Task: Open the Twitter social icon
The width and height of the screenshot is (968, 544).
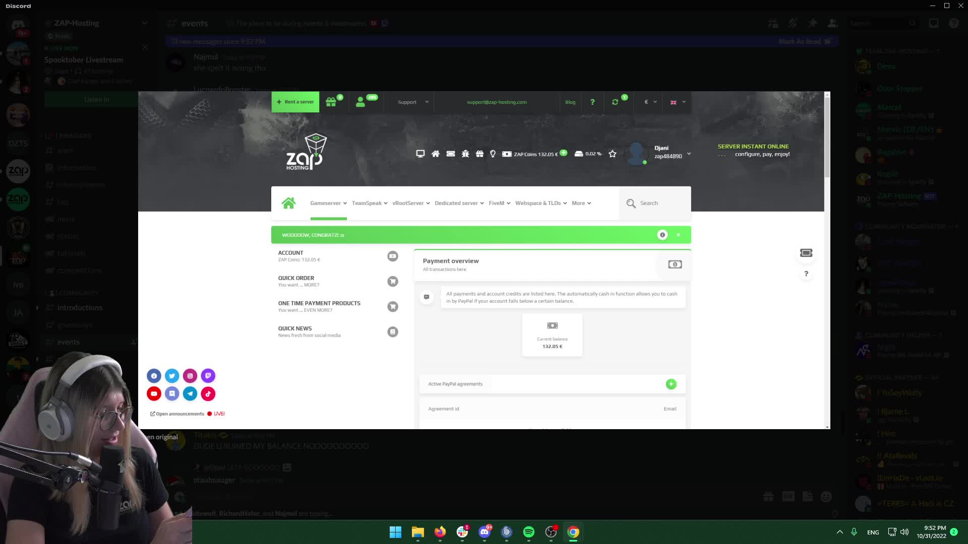Action: [x=172, y=376]
